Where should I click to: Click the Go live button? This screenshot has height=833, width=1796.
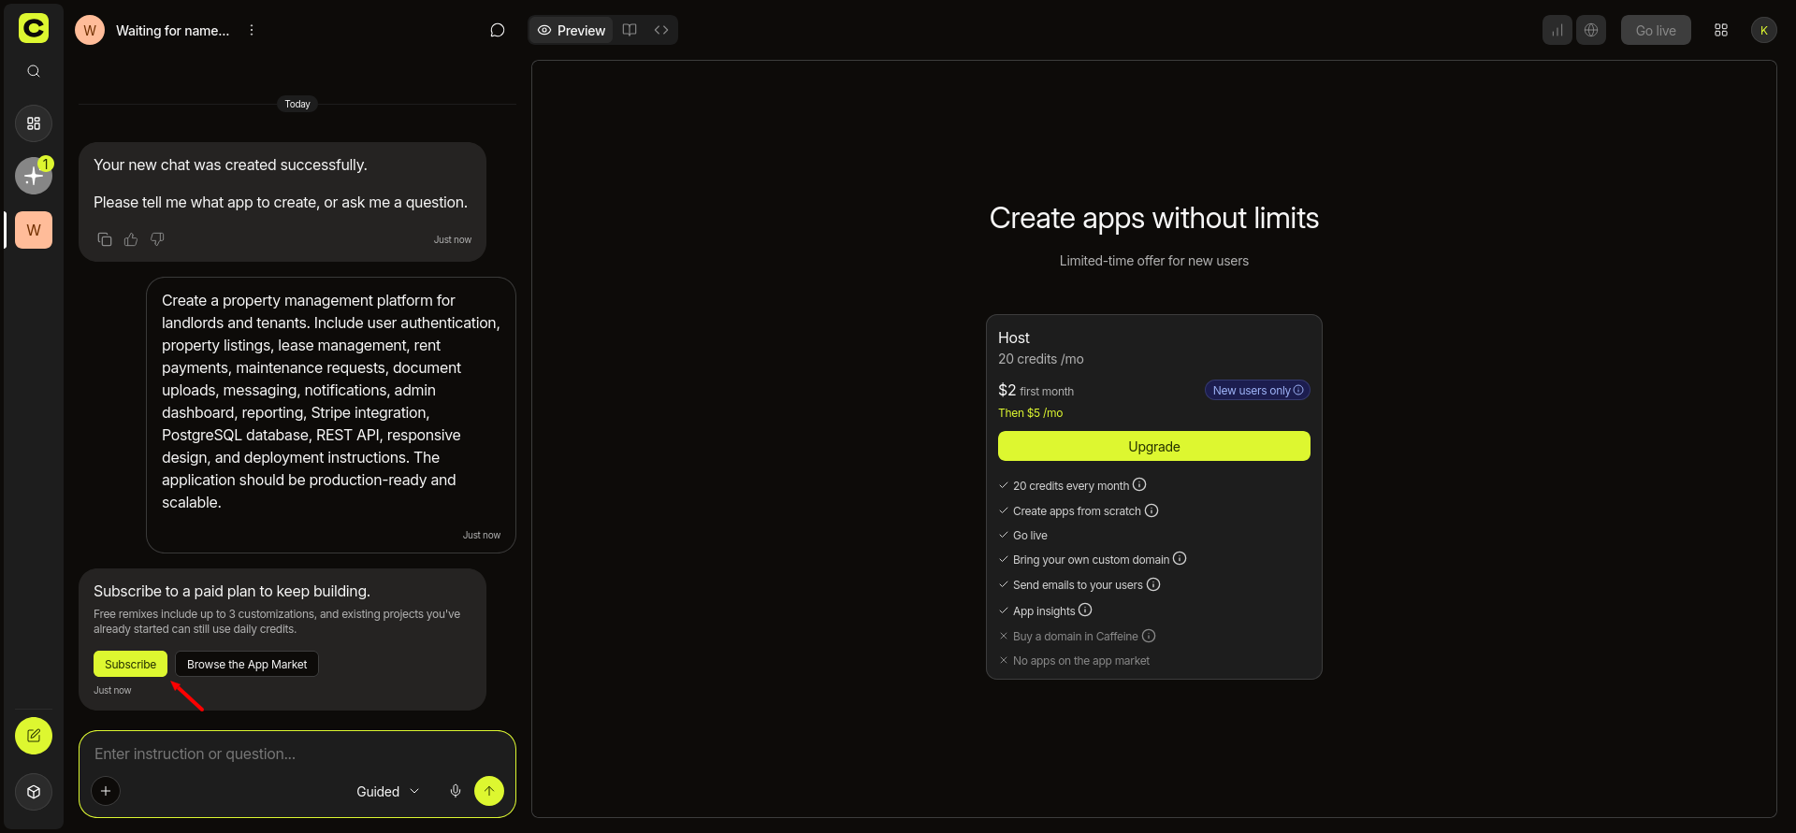click(x=1656, y=30)
